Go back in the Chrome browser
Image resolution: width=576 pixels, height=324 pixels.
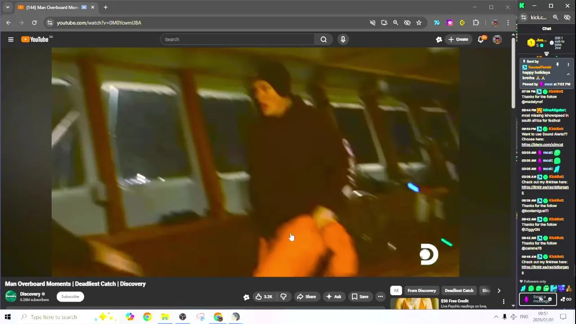[x=9, y=22]
